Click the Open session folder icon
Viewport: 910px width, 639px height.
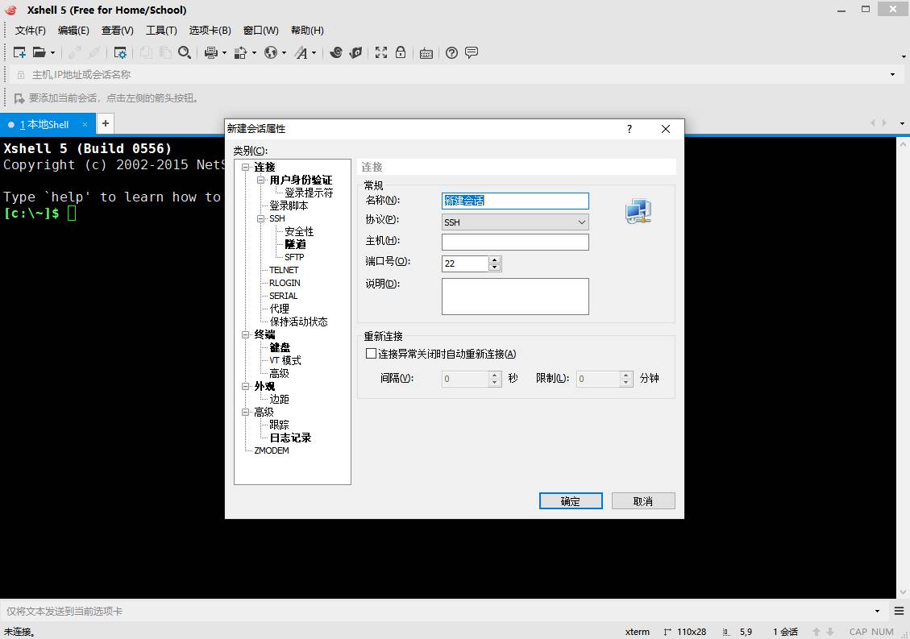(39, 53)
